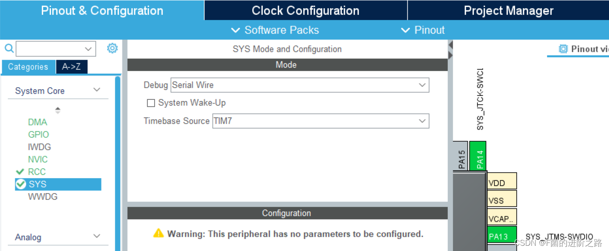Open the Debug Serial Wire dropdown
The width and height of the screenshot is (609, 251).
(x=421, y=85)
